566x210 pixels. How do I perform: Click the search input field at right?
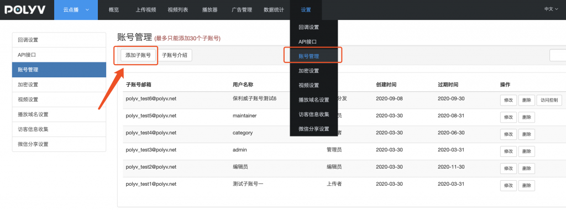point(558,56)
